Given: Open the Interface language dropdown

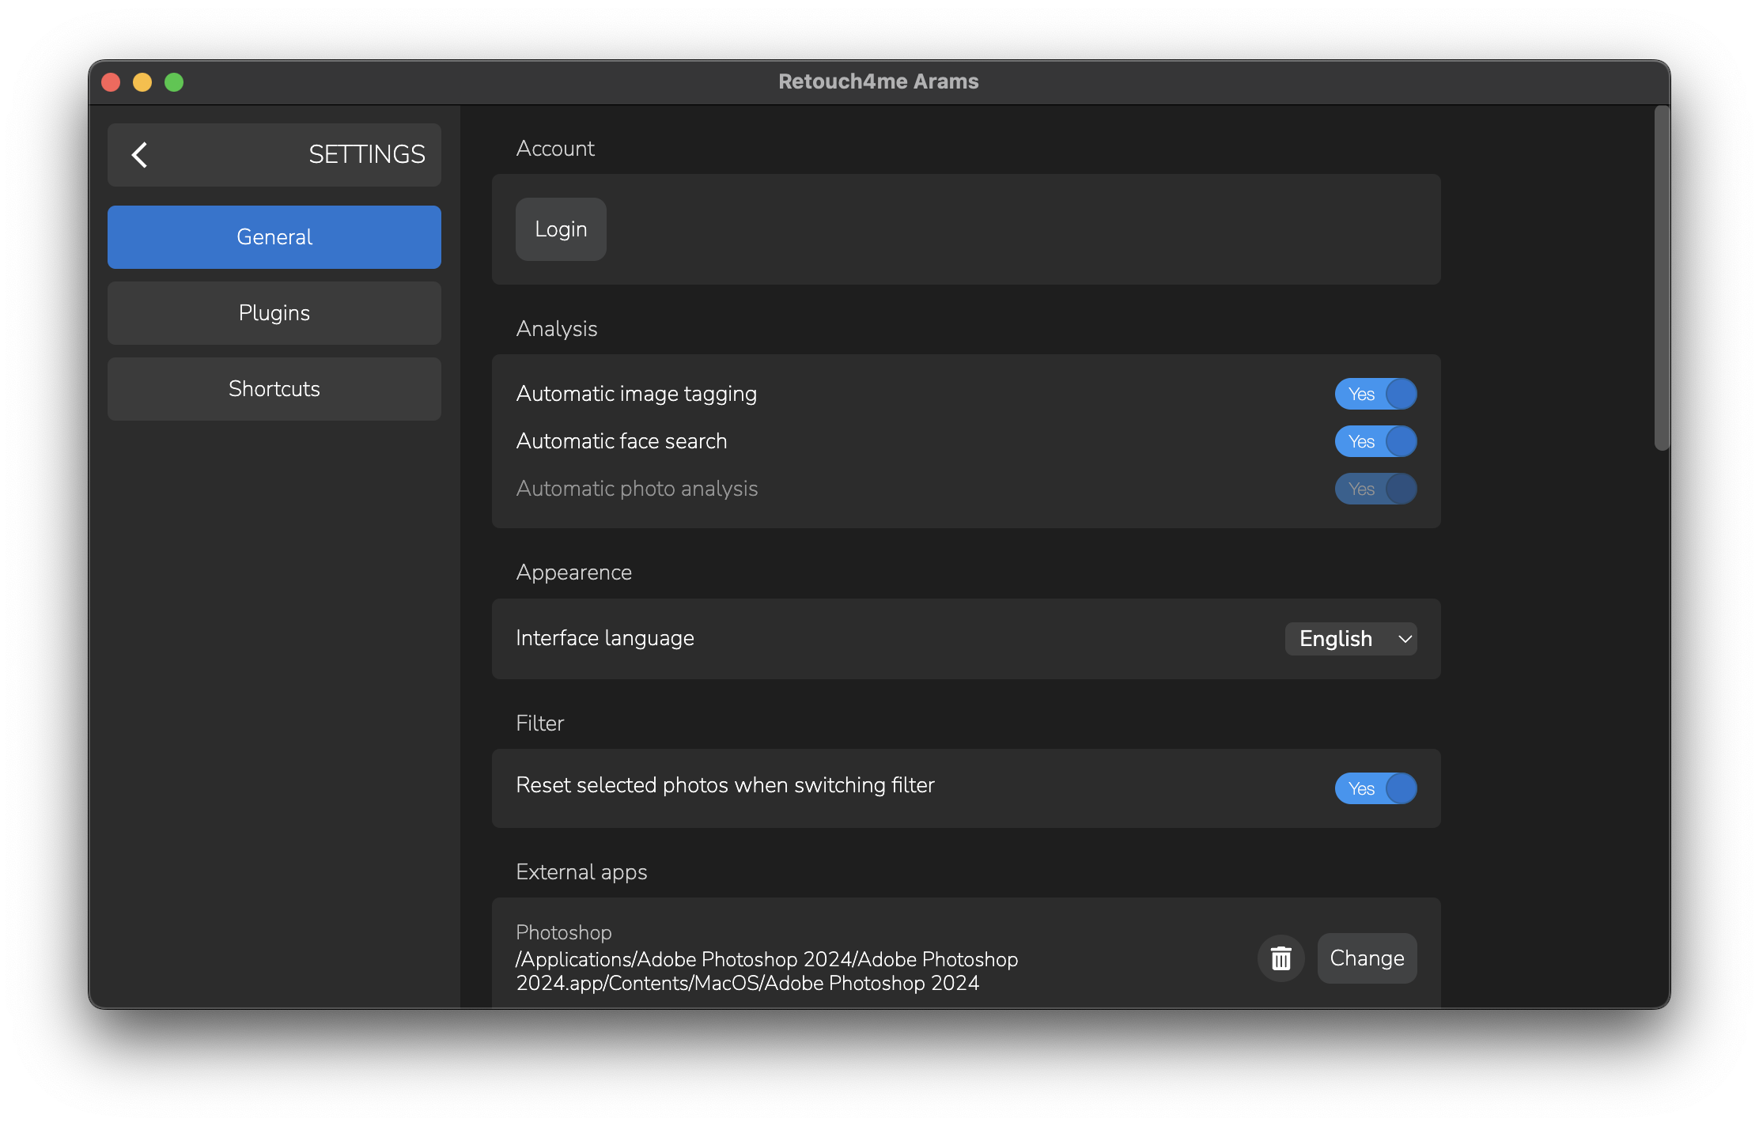Looking at the screenshot, I should [x=1349, y=639].
